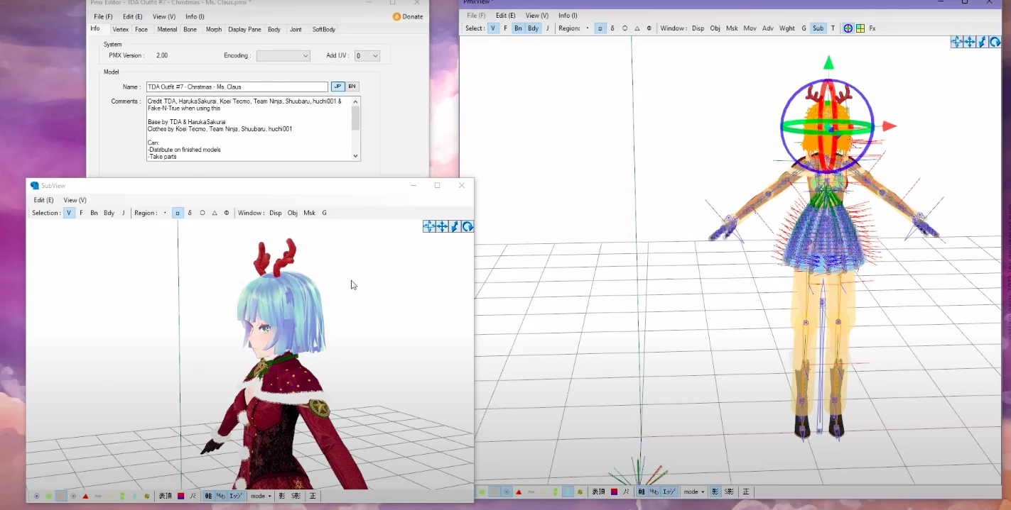Open the Encoding dropdown on the Info tab
Viewport: 1011px width, 510px height.
283,55
